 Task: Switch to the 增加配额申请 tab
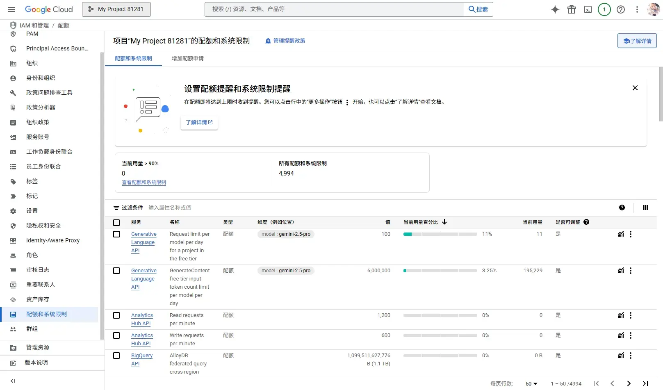(x=188, y=58)
